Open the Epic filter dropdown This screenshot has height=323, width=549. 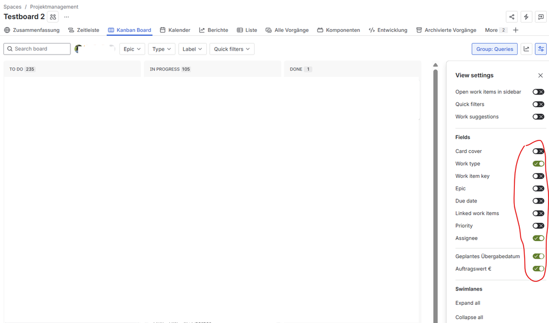tap(132, 49)
